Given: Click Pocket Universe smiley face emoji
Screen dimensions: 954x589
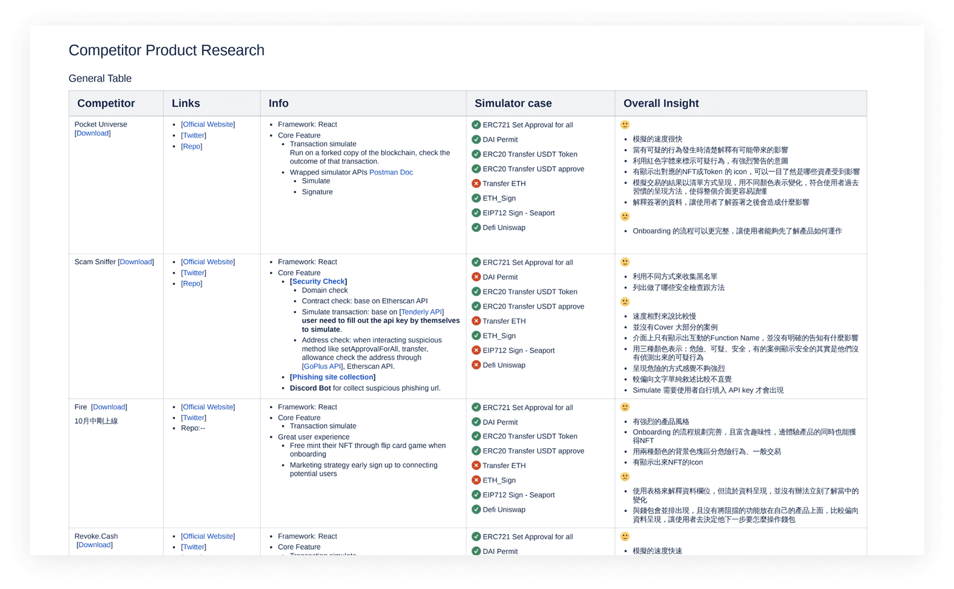Looking at the screenshot, I should [625, 125].
